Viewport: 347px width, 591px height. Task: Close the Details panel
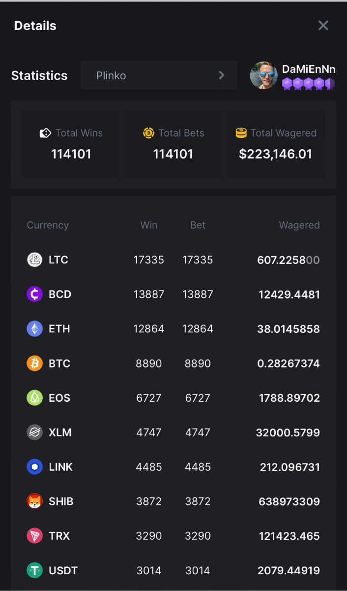click(x=323, y=26)
